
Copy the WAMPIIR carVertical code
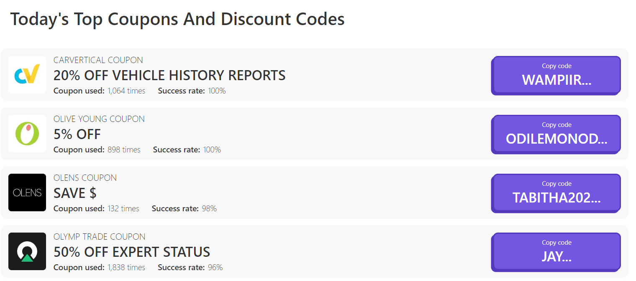click(556, 76)
